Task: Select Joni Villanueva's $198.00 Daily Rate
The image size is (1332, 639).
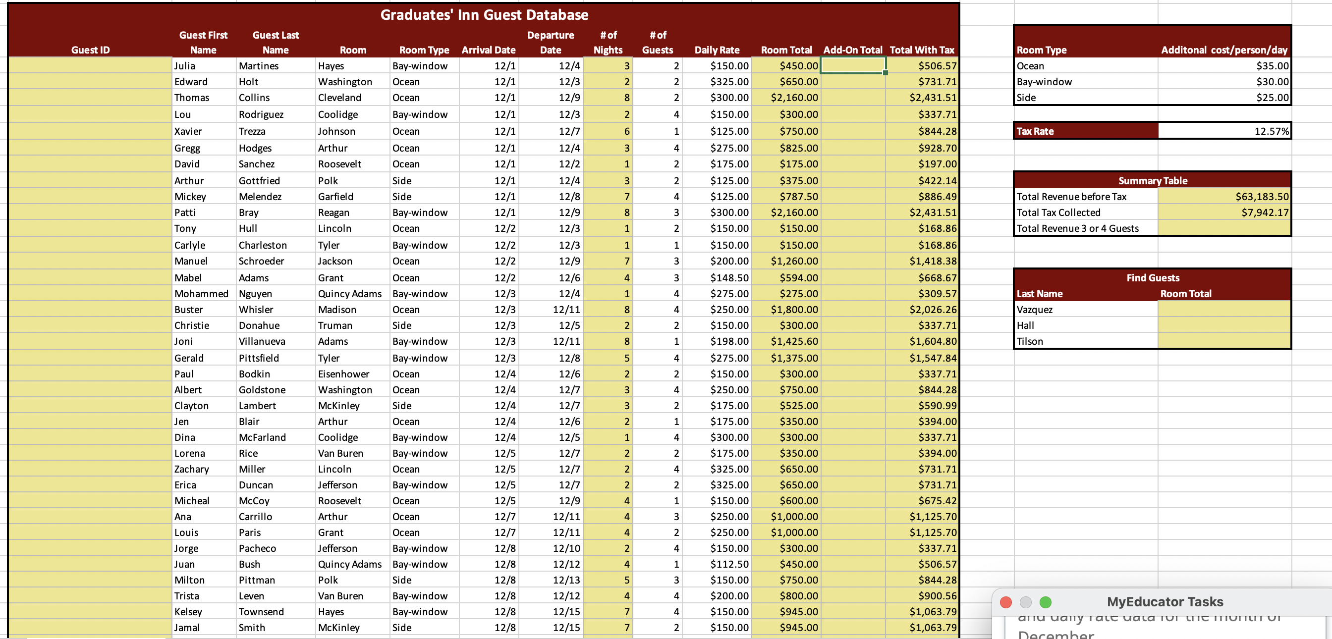Action: coord(717,341)
